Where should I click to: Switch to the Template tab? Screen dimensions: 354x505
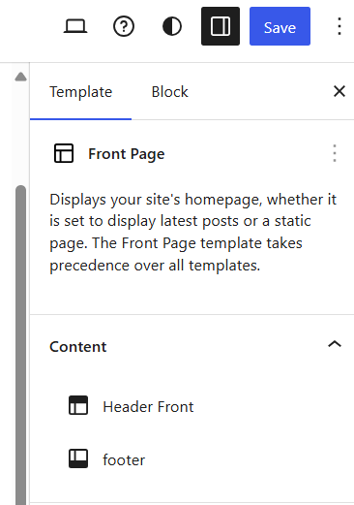click(80, 92)
